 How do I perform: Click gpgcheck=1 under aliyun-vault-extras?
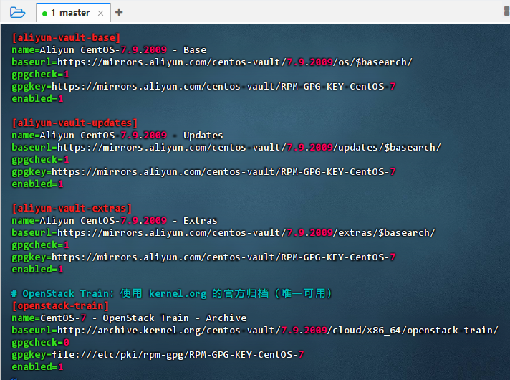40,245
